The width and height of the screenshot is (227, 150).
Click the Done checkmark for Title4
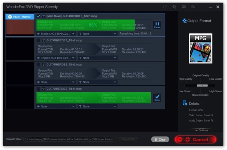(157, 98)
